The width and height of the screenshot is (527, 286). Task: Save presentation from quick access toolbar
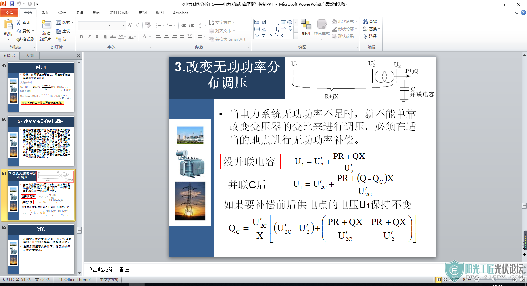(12, 4)
